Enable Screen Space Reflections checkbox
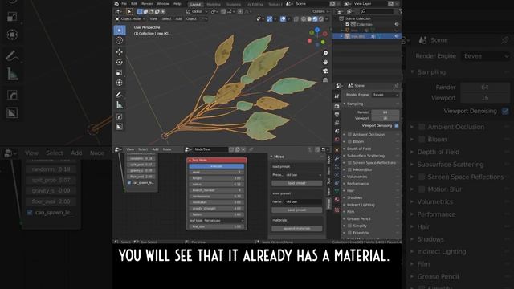This screenshot has width=514, height=289. (350, 162)
